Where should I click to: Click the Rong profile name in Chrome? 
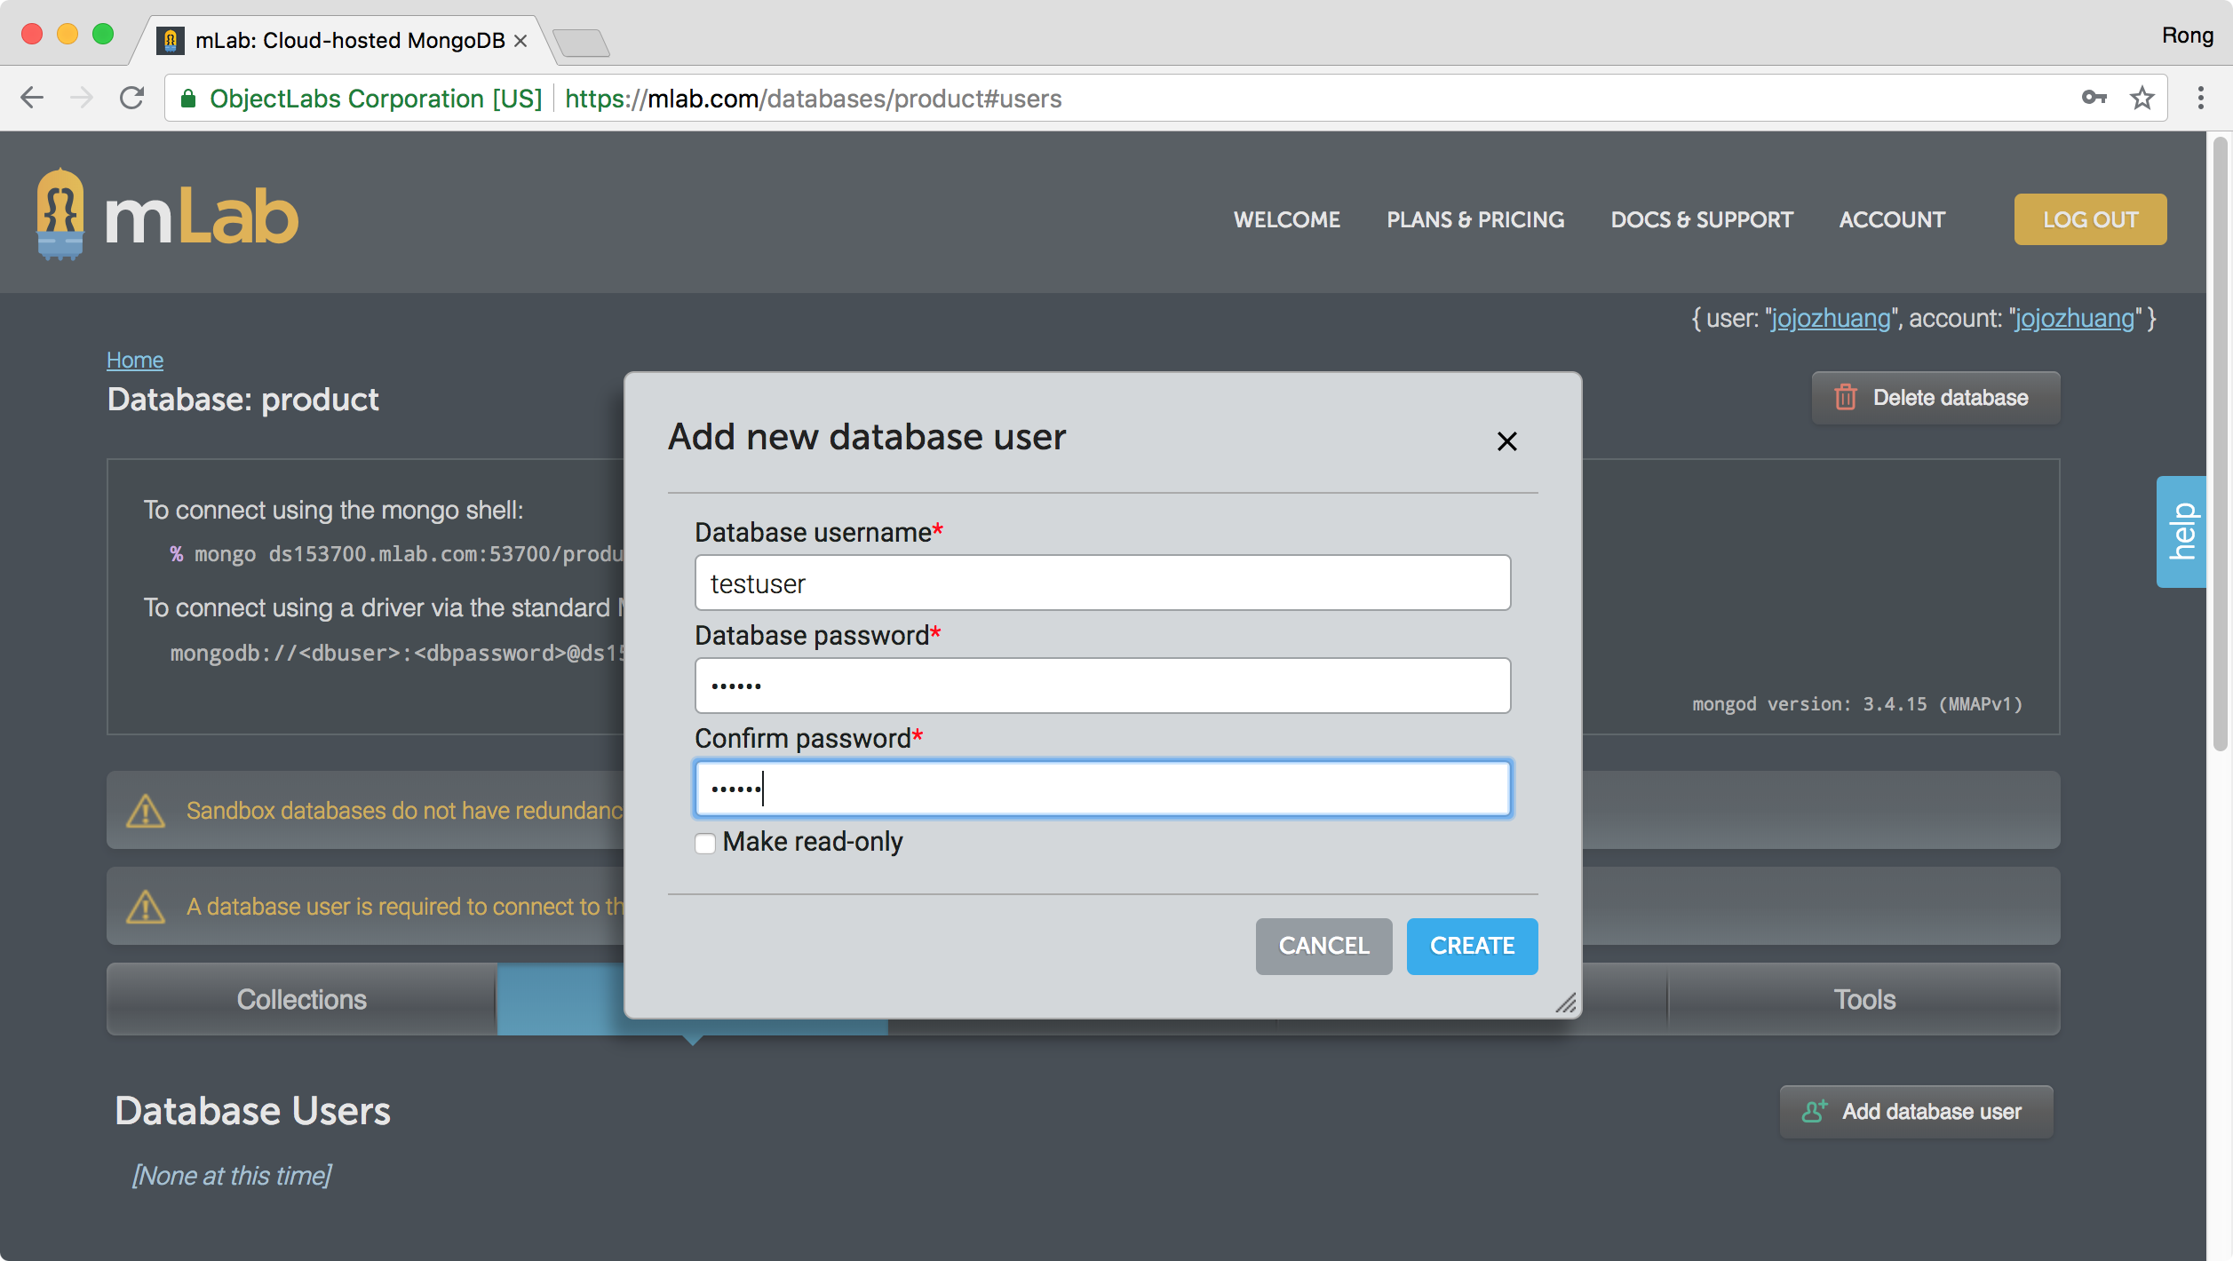(2187, 36)
